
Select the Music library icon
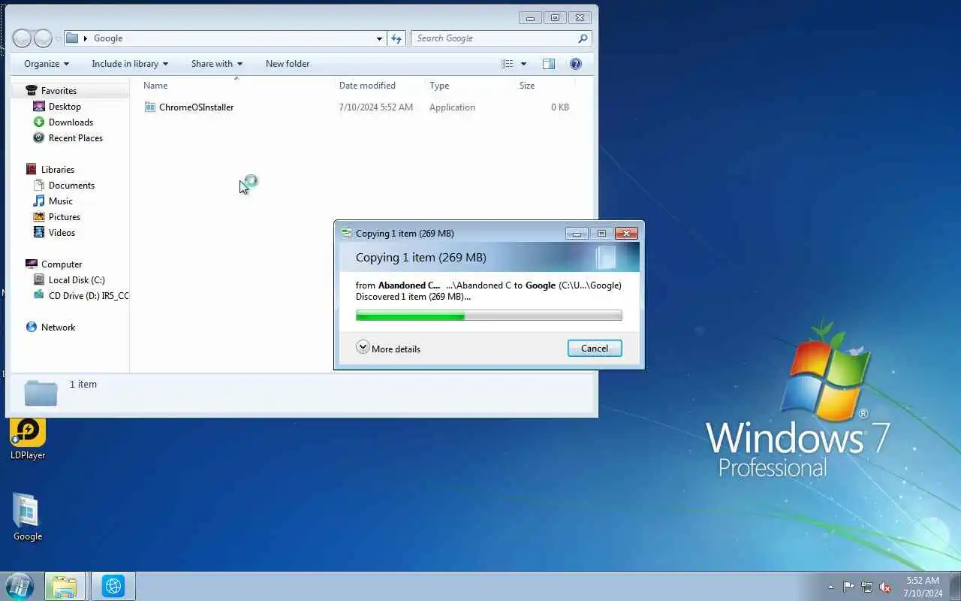(x=39, y=201)
